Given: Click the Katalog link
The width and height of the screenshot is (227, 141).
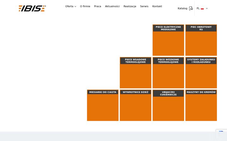Looking at the screenshot, I should click(x=183, y=8).
